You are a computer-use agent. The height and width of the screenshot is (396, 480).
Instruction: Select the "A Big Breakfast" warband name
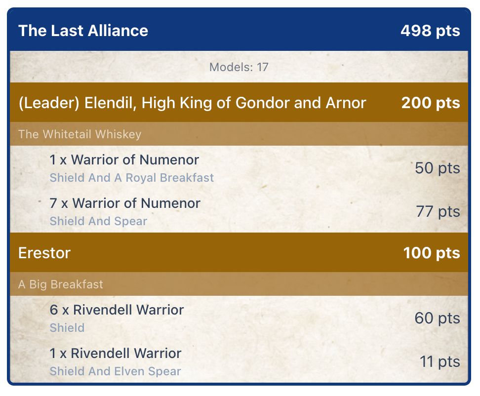pos(61,284)
